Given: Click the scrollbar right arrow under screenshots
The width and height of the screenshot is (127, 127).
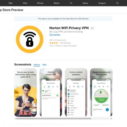Looking at the screenshot, I should point(112,119).
